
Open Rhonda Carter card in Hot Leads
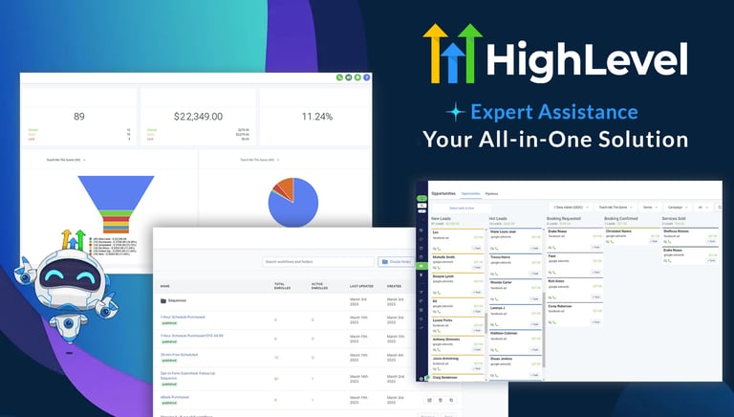(x=515, y=292)
